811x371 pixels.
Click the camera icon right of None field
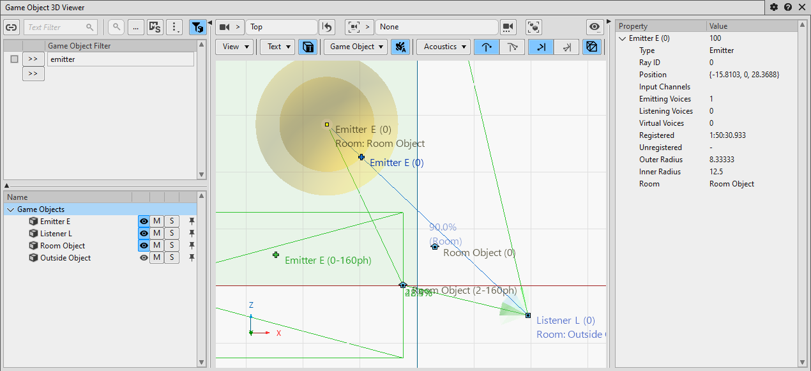[x=508, y=27]
